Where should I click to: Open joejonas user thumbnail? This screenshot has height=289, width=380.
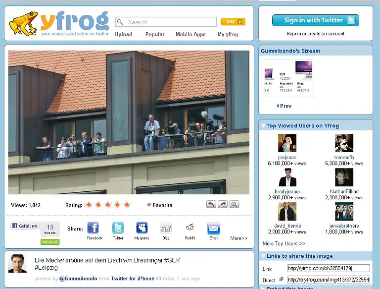287,143
